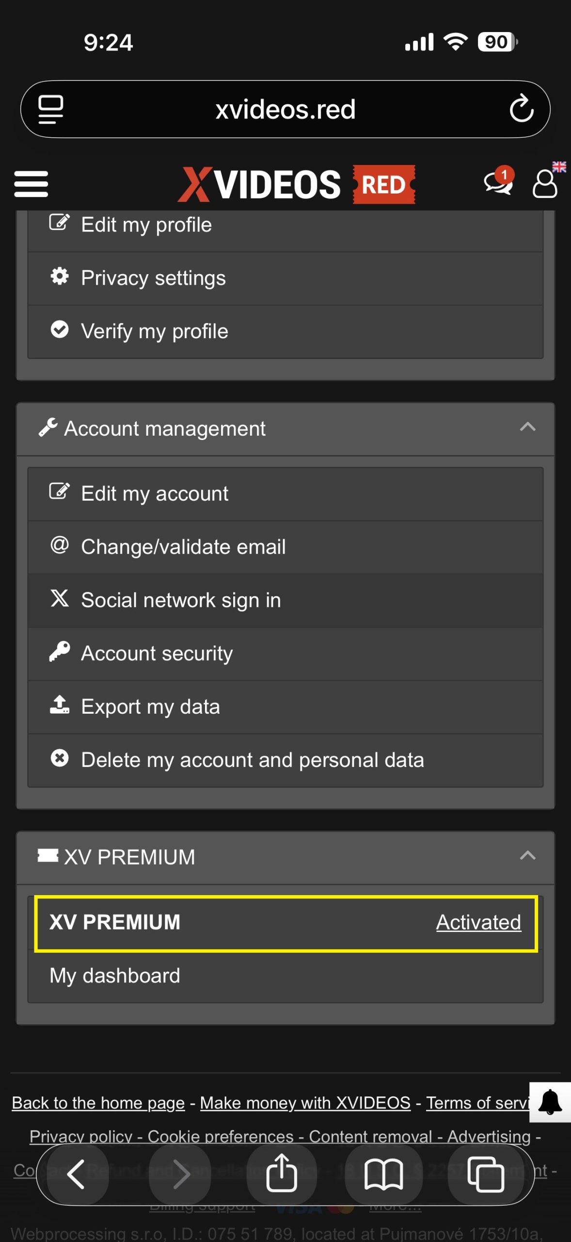571x1242 pixels.
Task: Open Edit my profile
Action: tap(285, 225)
